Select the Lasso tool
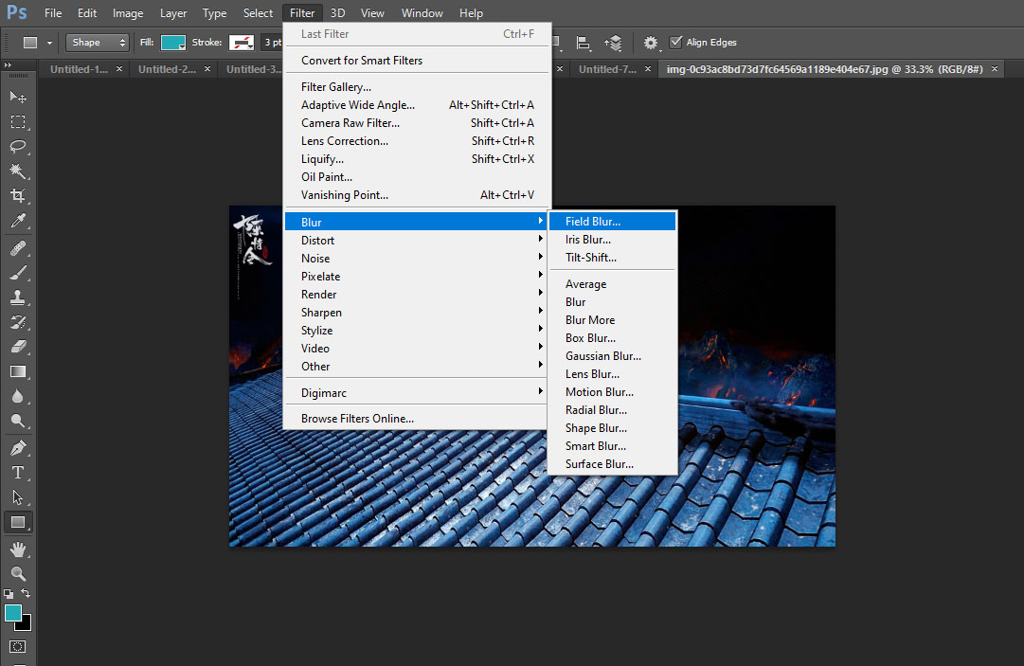The image size is (1024, 666). pos(18,147)
